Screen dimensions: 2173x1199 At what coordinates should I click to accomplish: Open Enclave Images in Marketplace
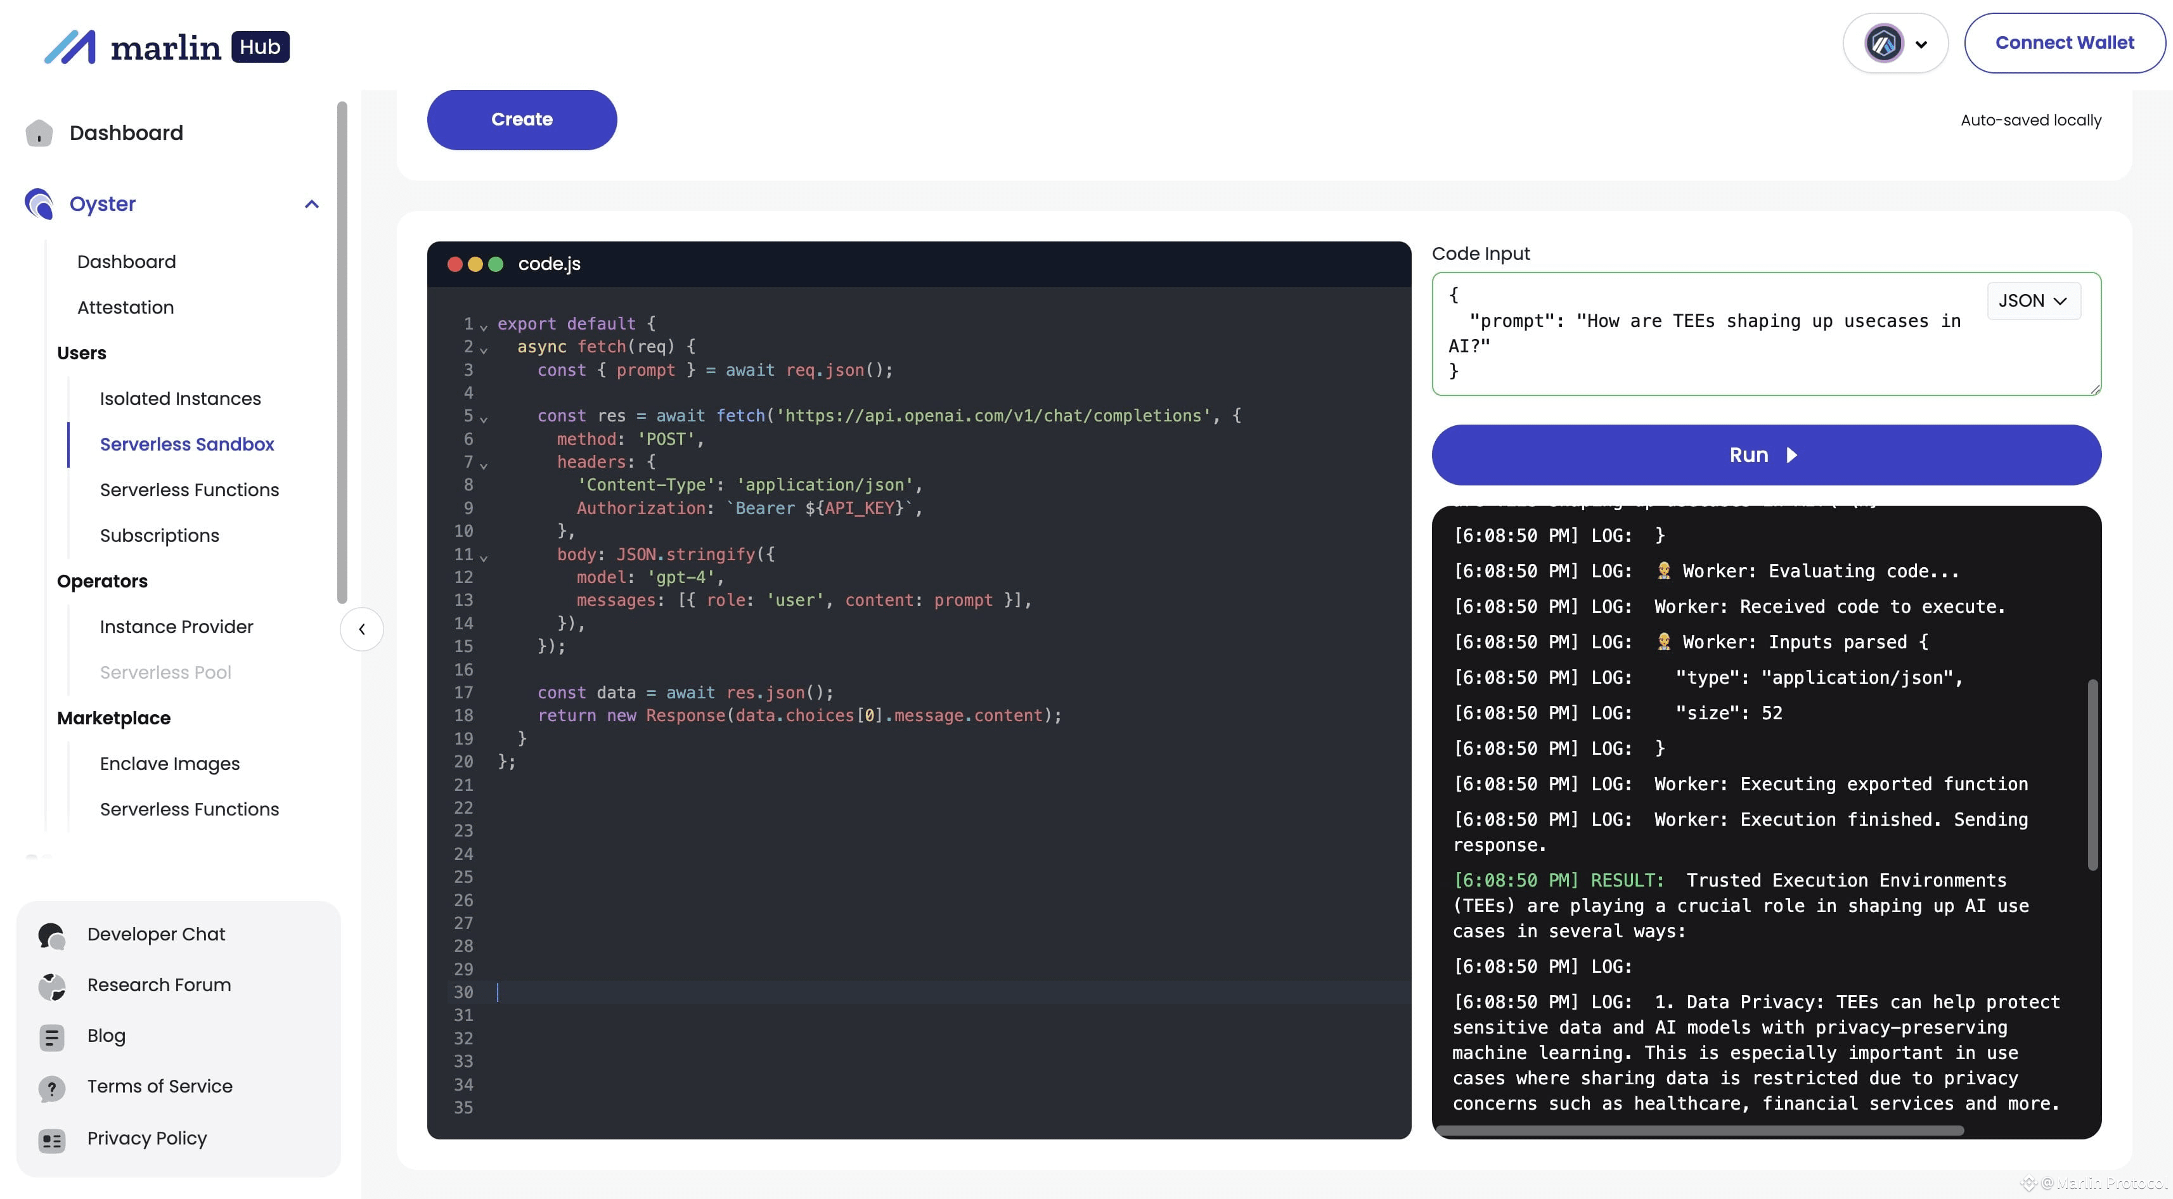[169, 764]
